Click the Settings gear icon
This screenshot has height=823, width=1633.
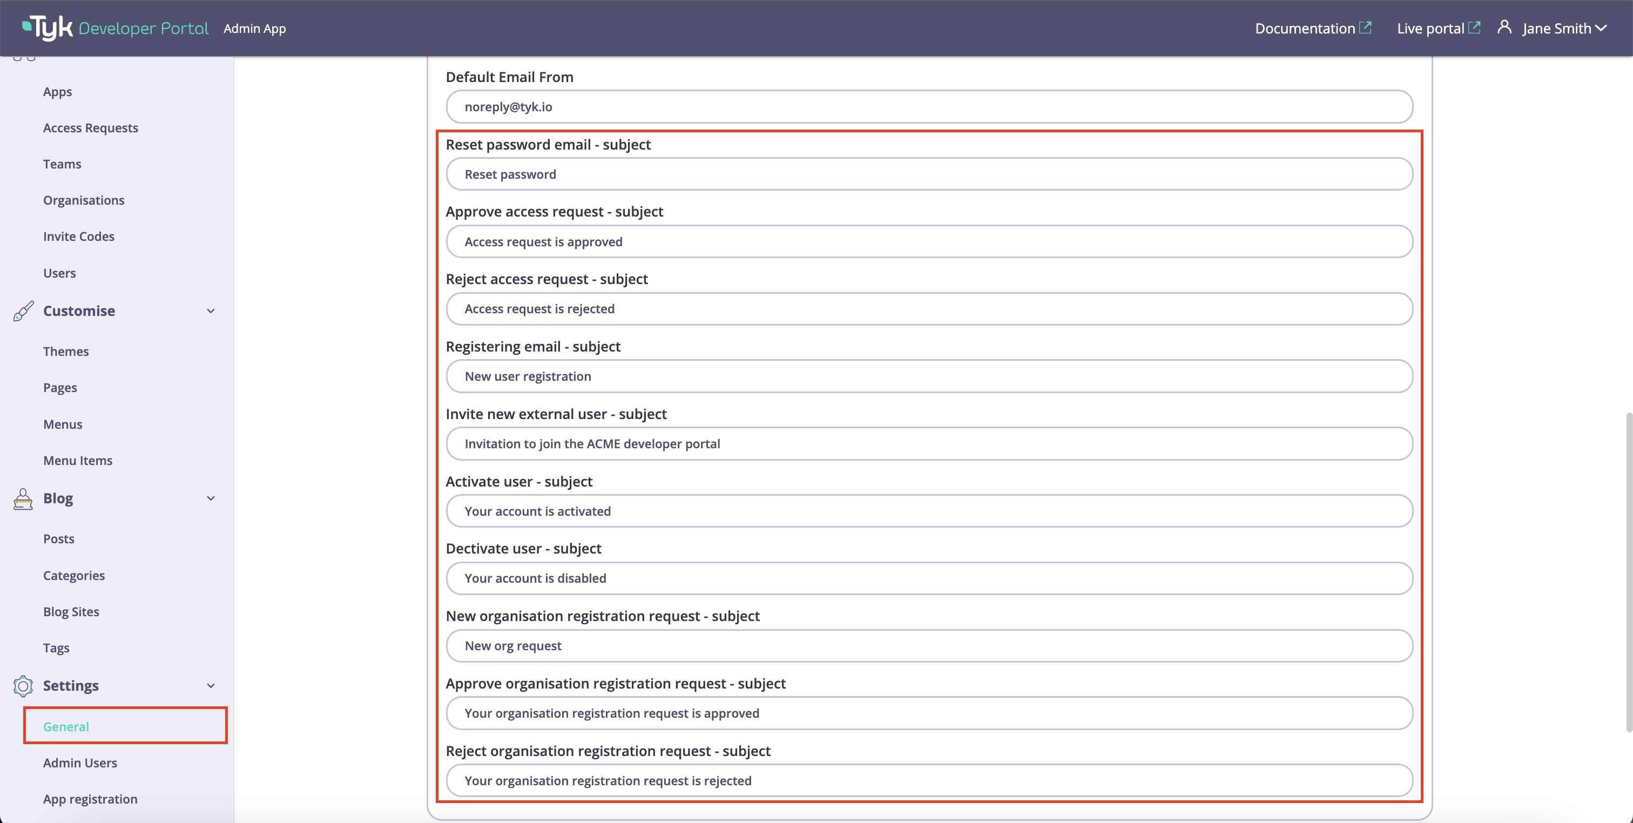pos(23,685)
